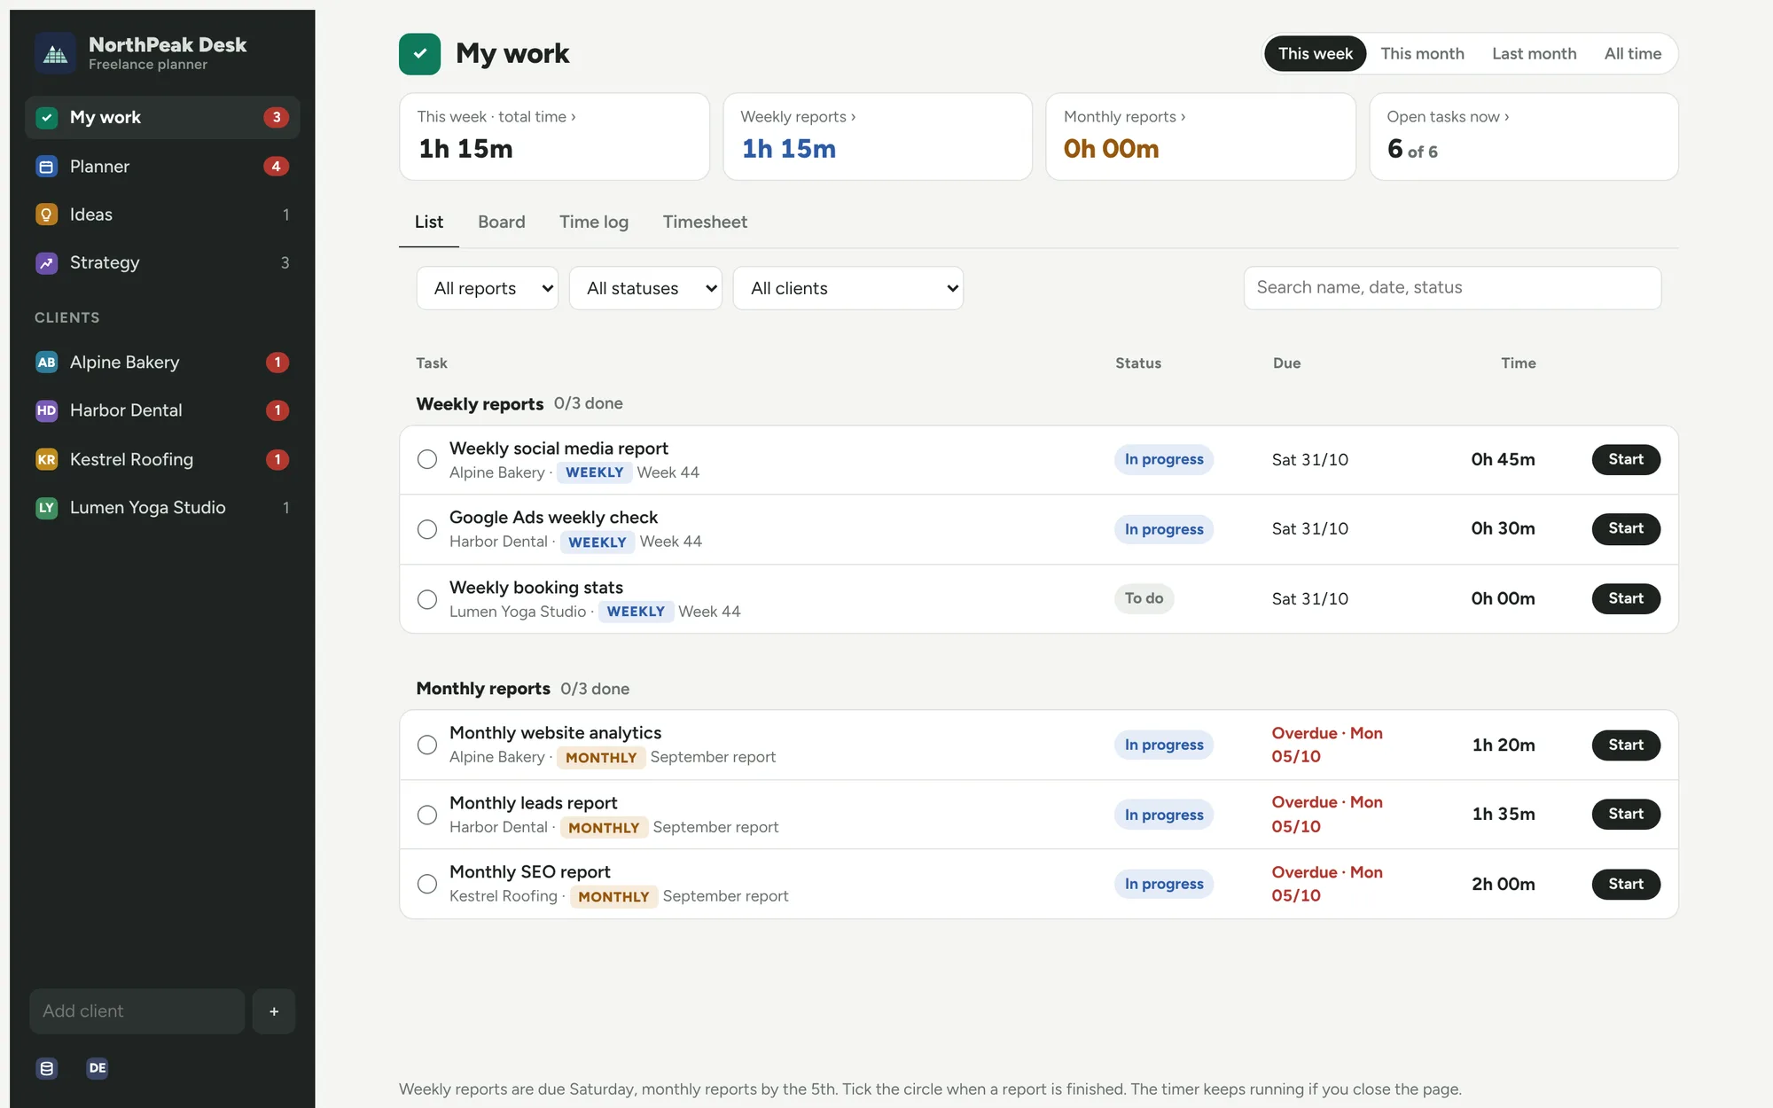The image size is (1773, 1108).
Task: Open the Timesheet tab
Action: [x=705, y=222]
